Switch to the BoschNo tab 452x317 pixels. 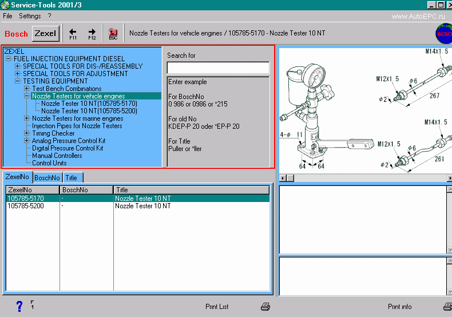click(47, 178)
